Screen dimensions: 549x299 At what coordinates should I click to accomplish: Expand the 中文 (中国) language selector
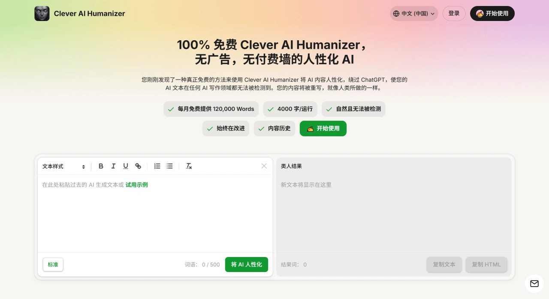tap(414, 14)
